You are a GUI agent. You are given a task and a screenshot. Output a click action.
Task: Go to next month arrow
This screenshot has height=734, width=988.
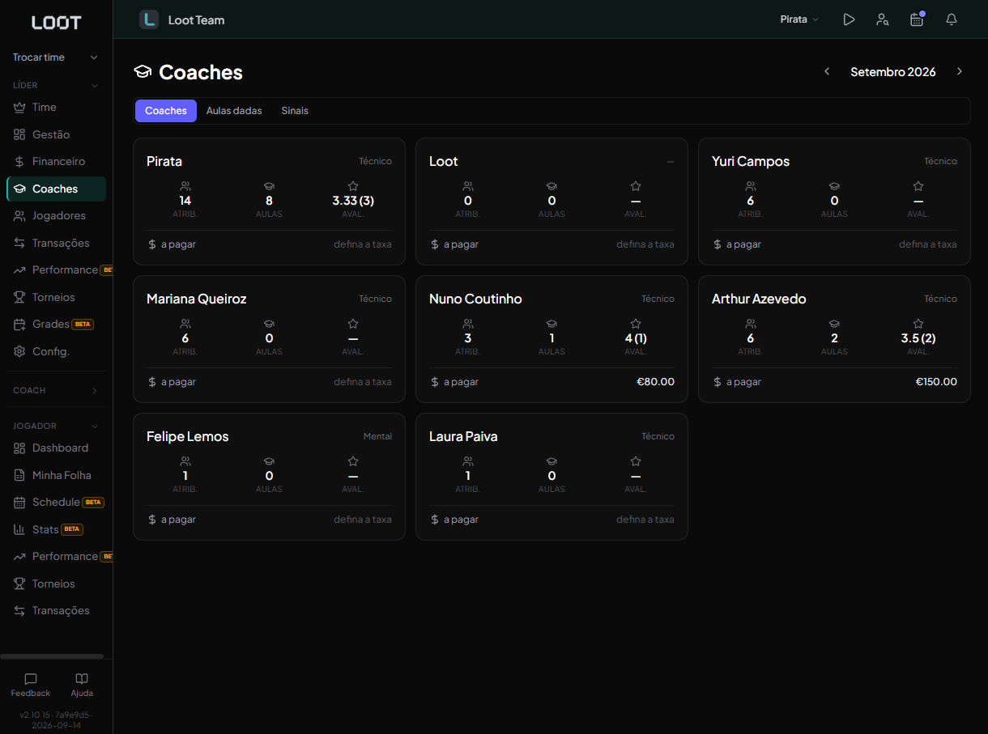pyautogui.click(x=960, y=71)
